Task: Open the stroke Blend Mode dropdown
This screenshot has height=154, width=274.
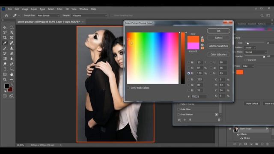Action: tap(256, 52)
